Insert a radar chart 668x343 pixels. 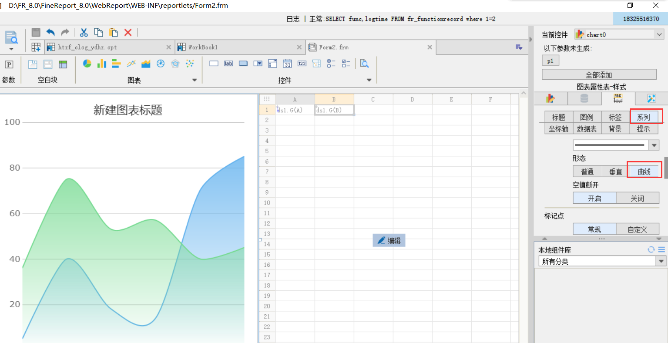(x=175, y=64)
